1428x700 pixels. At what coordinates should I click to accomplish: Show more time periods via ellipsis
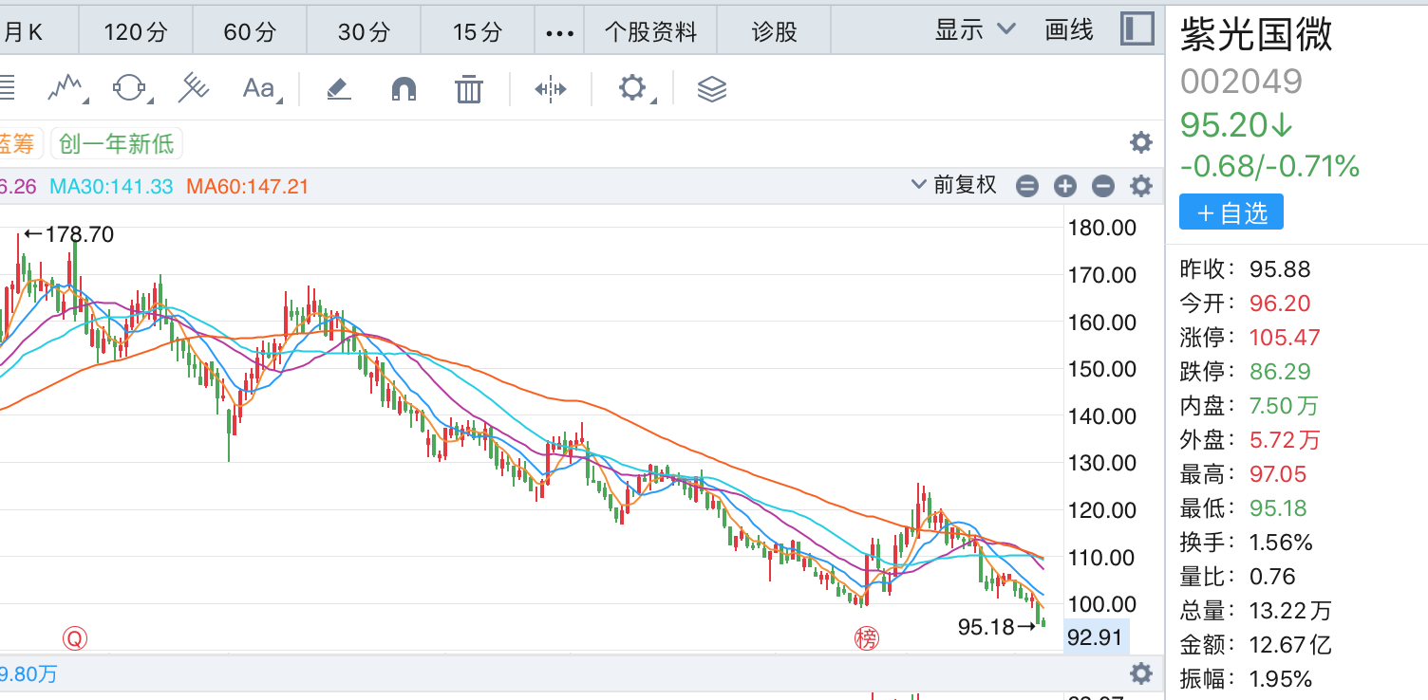click(x=559, y=32)
